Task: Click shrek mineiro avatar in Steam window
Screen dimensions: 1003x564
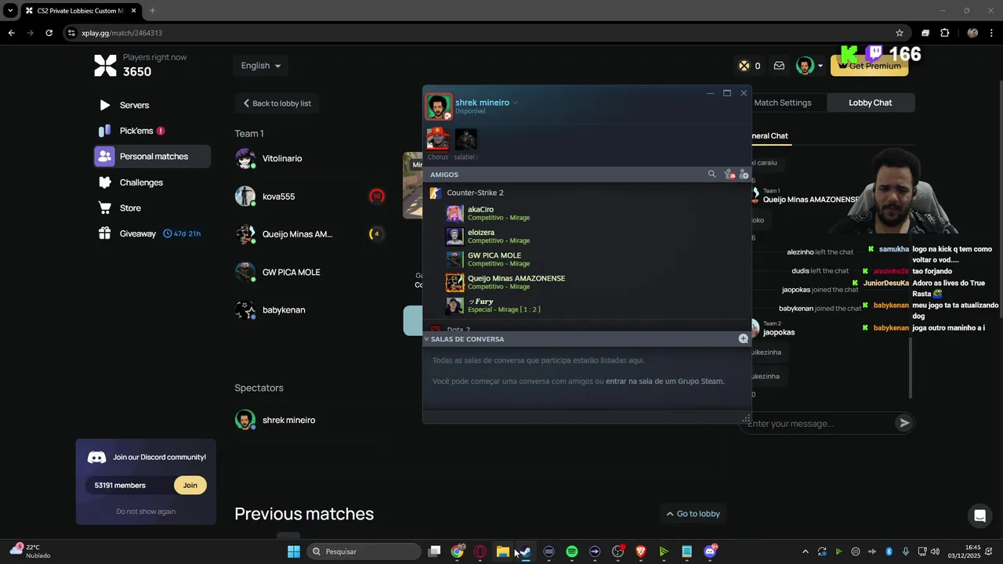Action: pyautogui.click(x=438, y=106)
